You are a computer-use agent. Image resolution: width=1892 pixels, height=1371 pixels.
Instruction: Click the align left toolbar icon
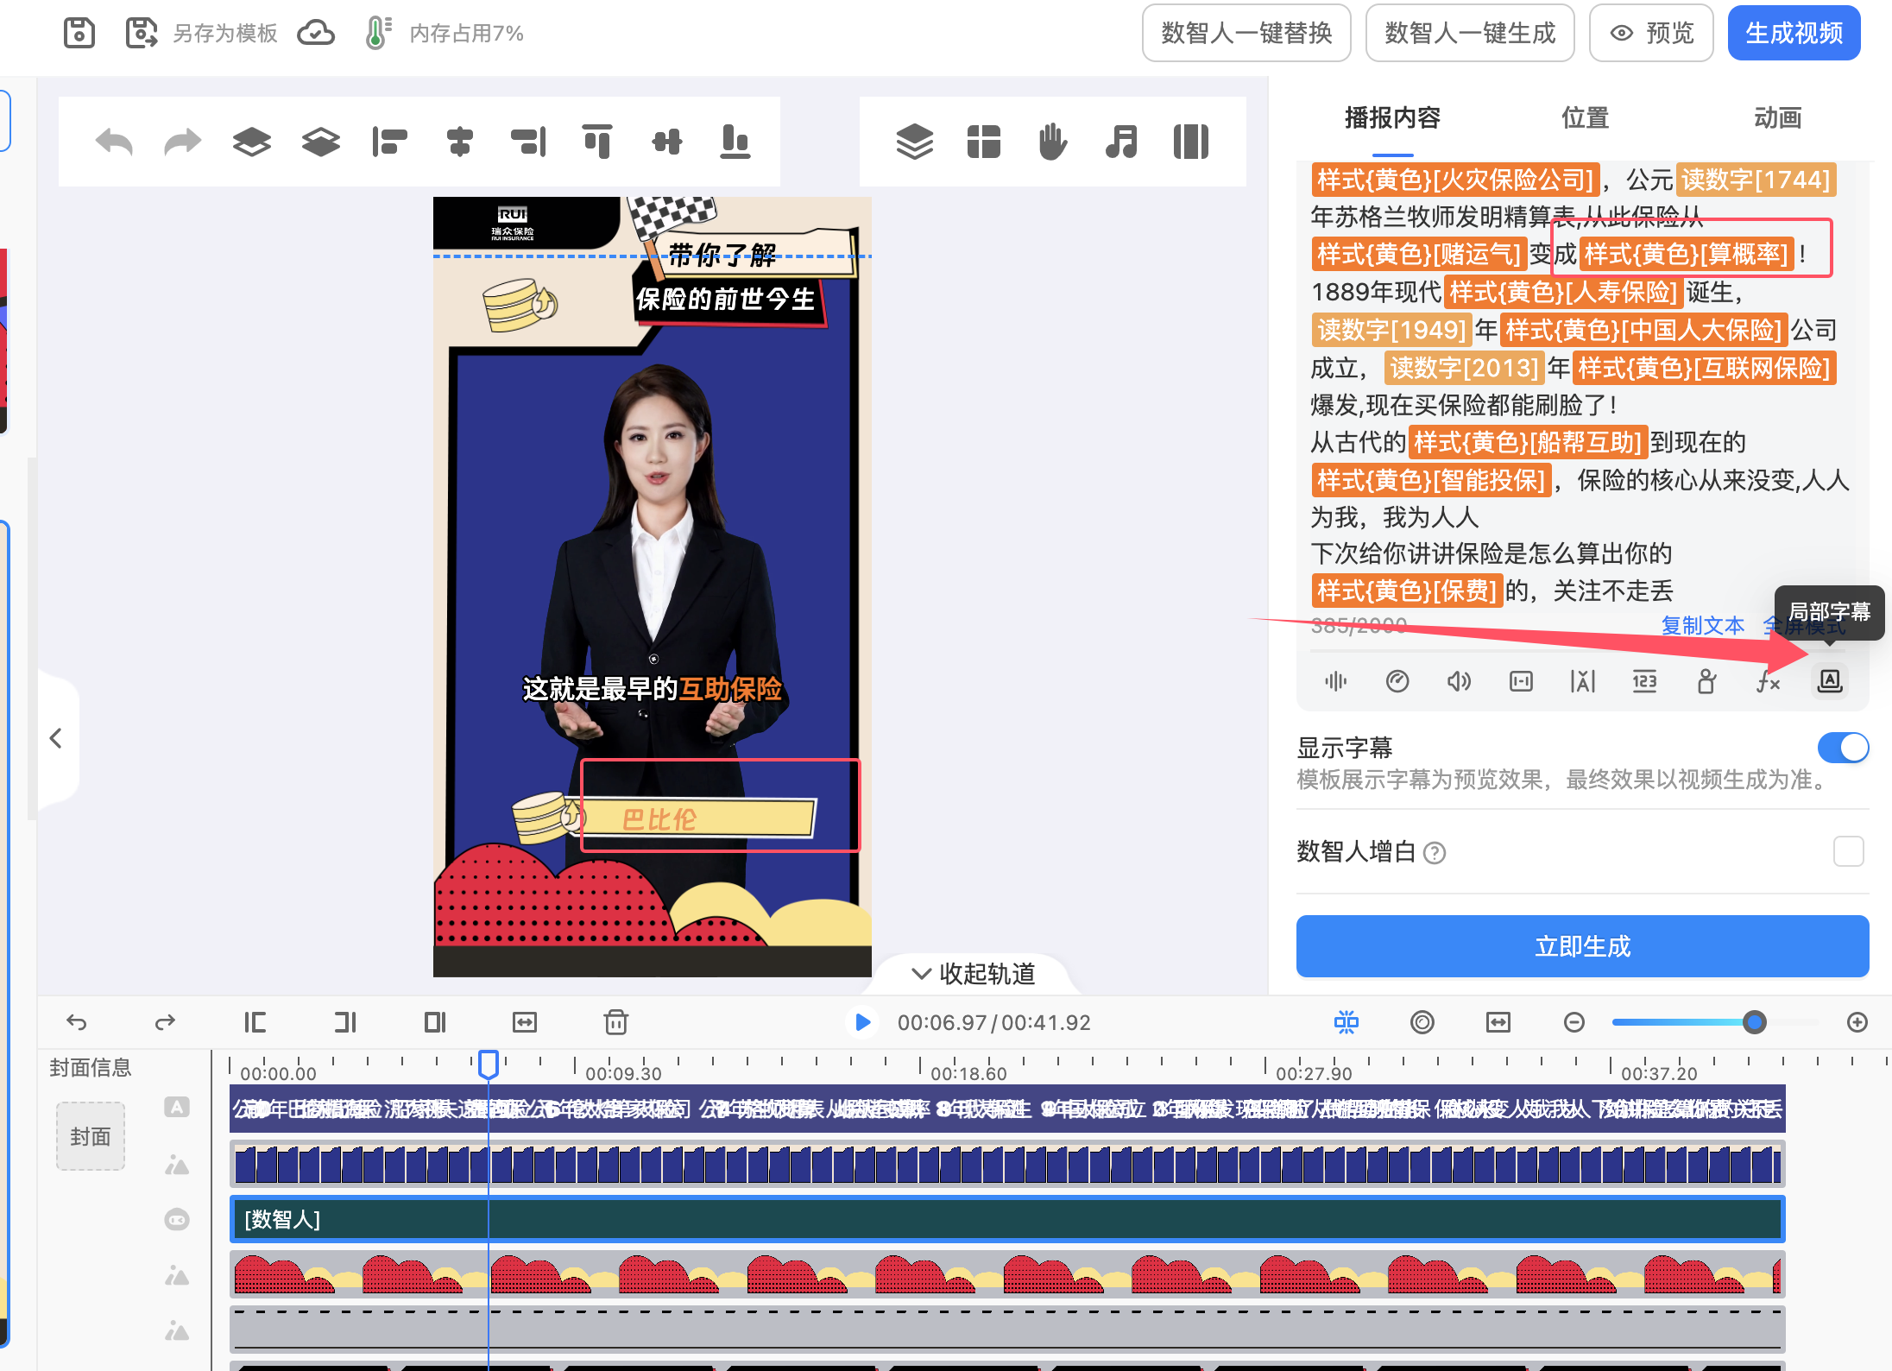coord(389,142)
